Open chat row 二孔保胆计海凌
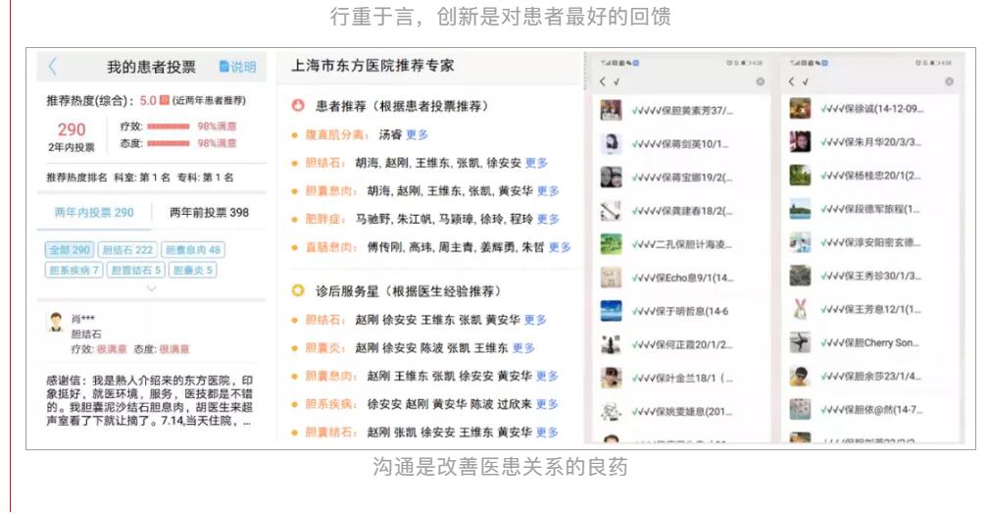Screen dimensions: 989x514 point(680,243)
